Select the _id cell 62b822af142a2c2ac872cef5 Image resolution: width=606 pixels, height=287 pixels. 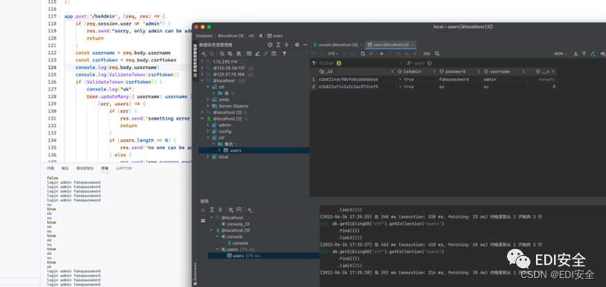pos(357,87)
